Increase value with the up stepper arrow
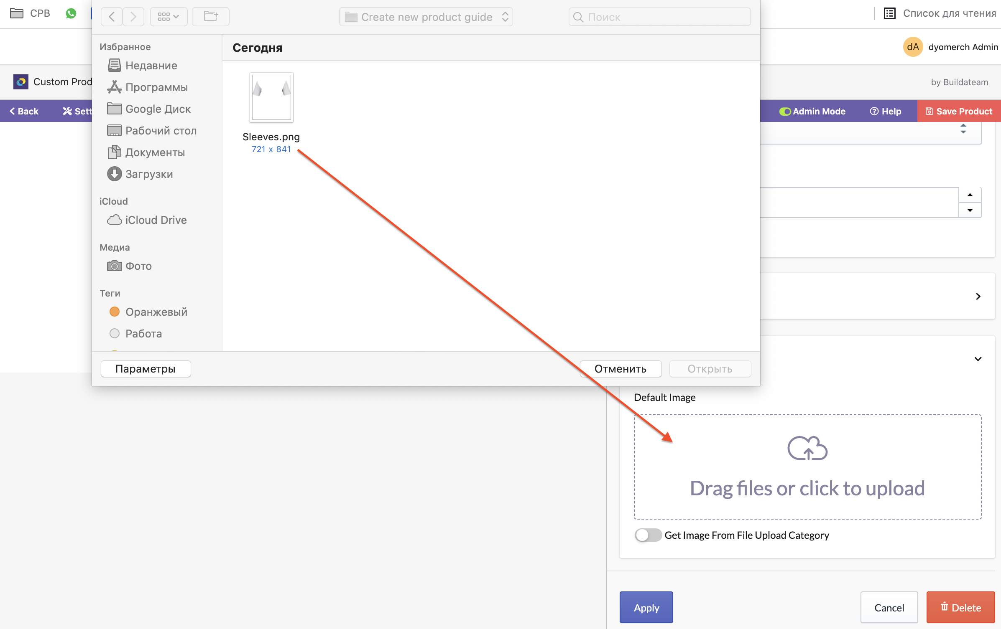Screen dimensions: 1001x629 970,195
